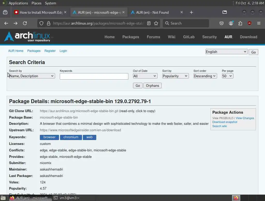Close the AUR Not Found tab
Viewport: 265px width, 201px height.
click(181, 12)
